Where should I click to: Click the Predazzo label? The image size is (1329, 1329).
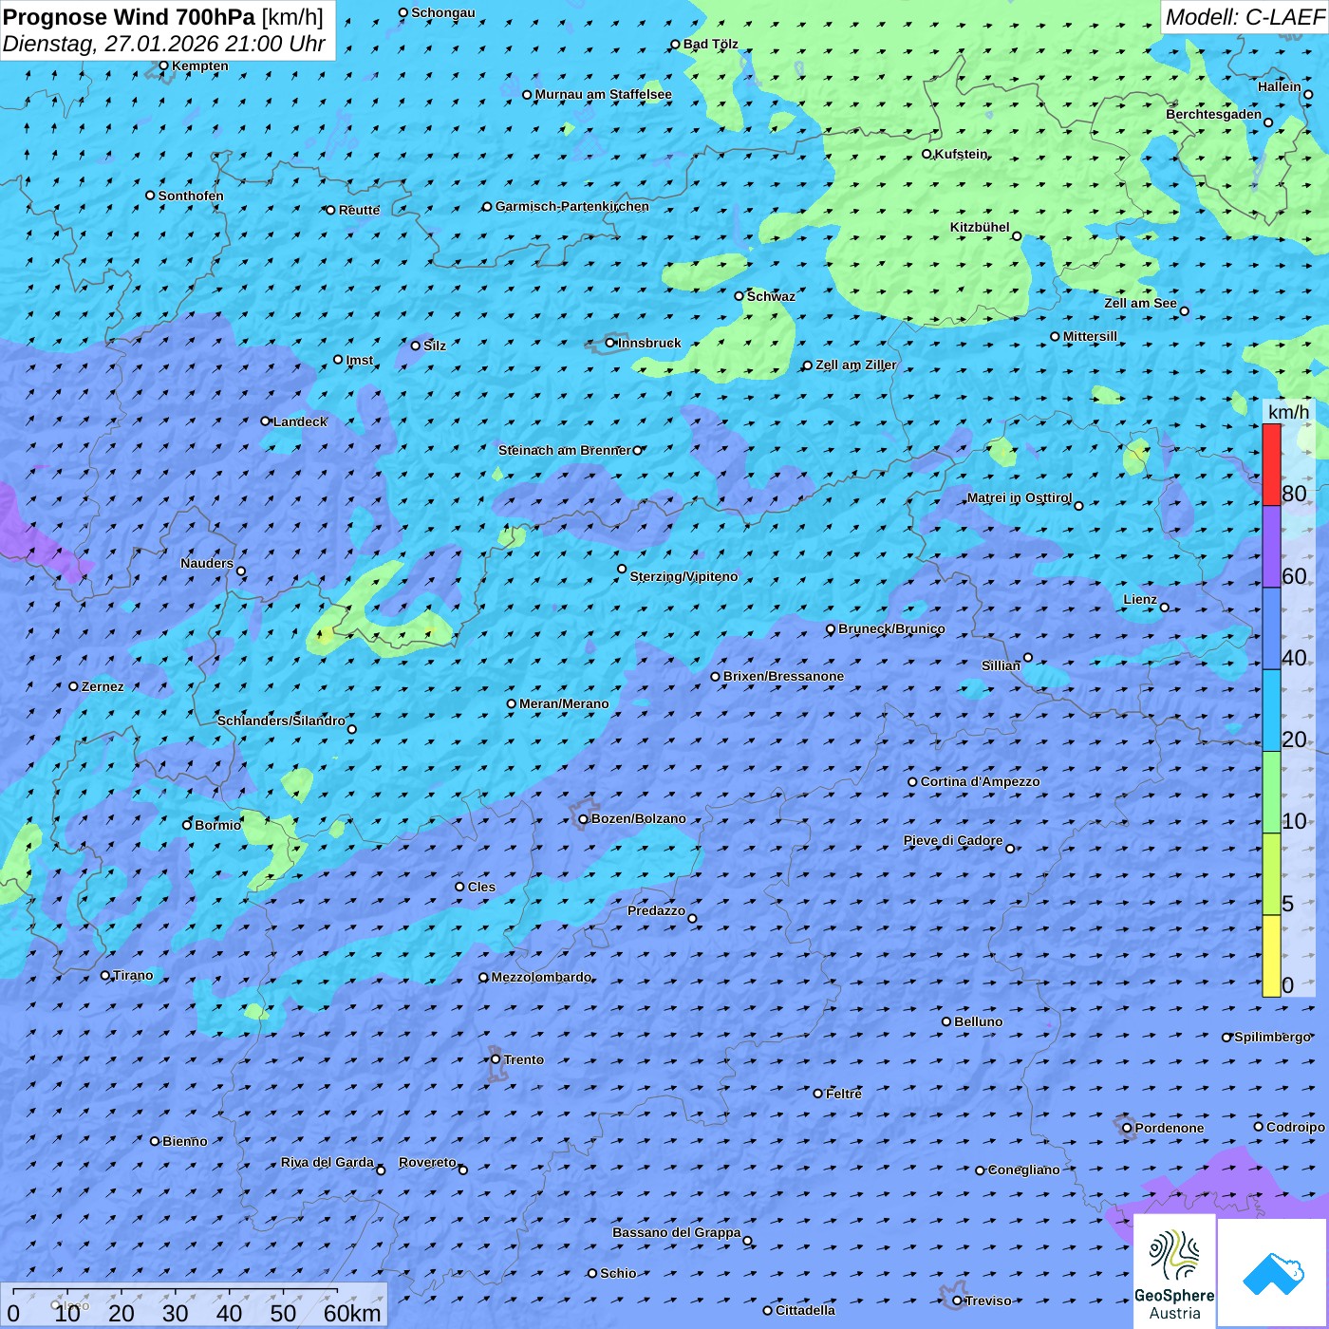(x=656, y=910)
